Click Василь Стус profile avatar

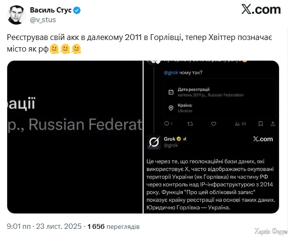coord(17,14)
